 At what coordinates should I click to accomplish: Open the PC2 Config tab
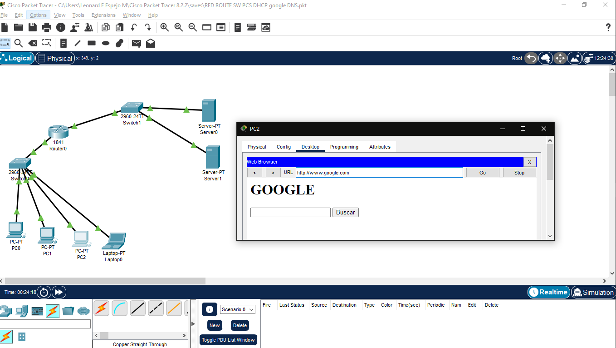(x=284, y=147)
